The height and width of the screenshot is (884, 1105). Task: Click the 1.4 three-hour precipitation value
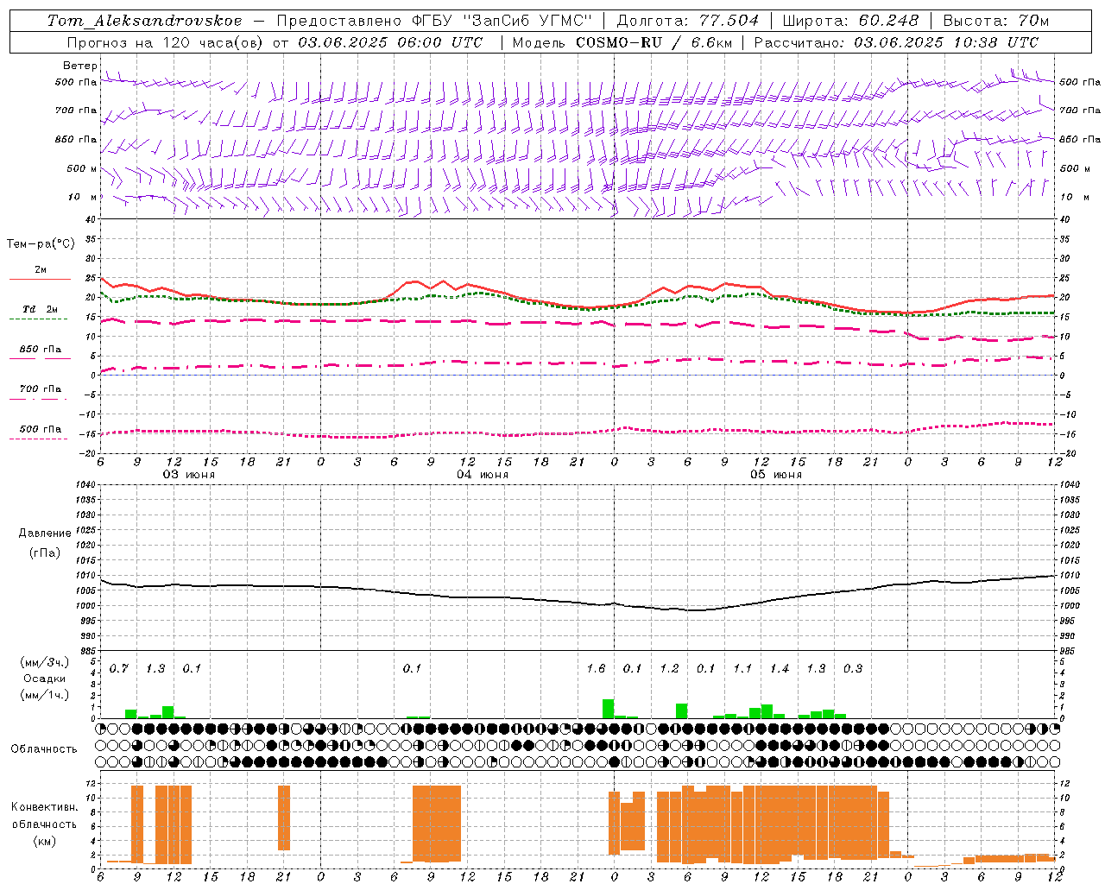coord(780,669)
